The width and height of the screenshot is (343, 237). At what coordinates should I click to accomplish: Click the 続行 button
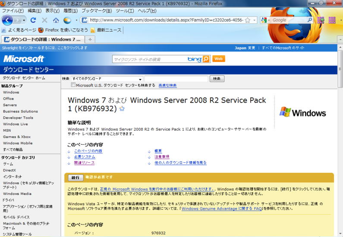[x=76, y=178]
